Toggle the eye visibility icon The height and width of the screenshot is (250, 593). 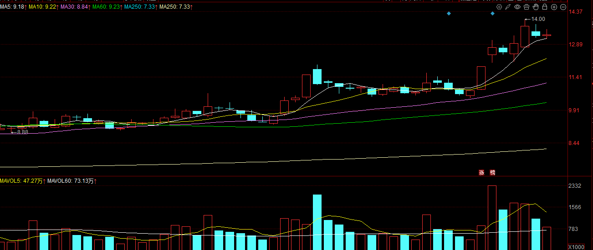(x=517, y=7)
